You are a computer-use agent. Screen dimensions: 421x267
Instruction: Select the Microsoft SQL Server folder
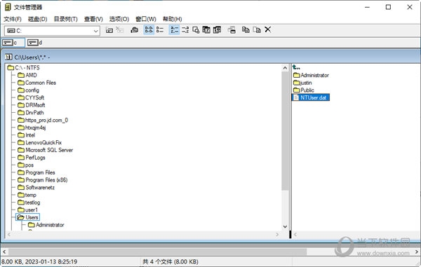(x=46, y=150)
